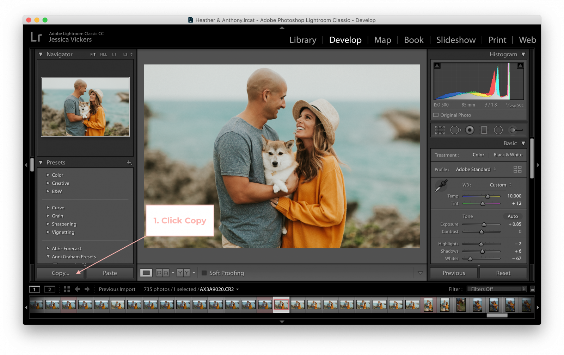Select the Crop Overlay tool
The width and height of the screenshot is (564, 355).
point(440,130)
